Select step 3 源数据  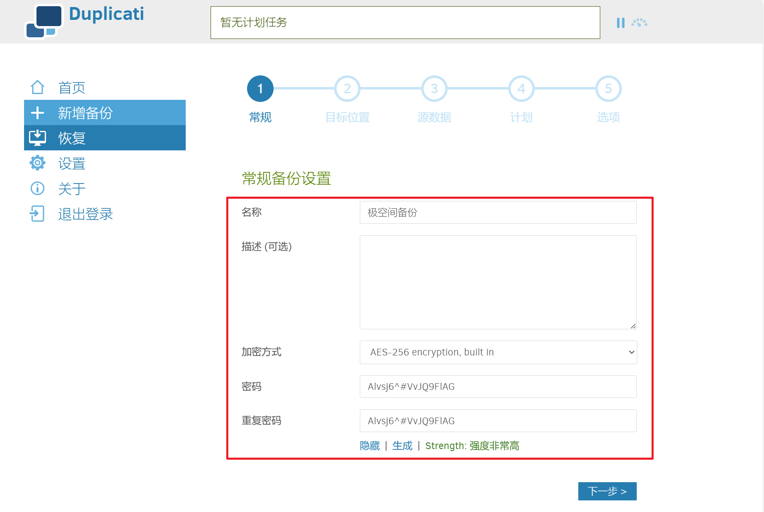click(434, 88)
